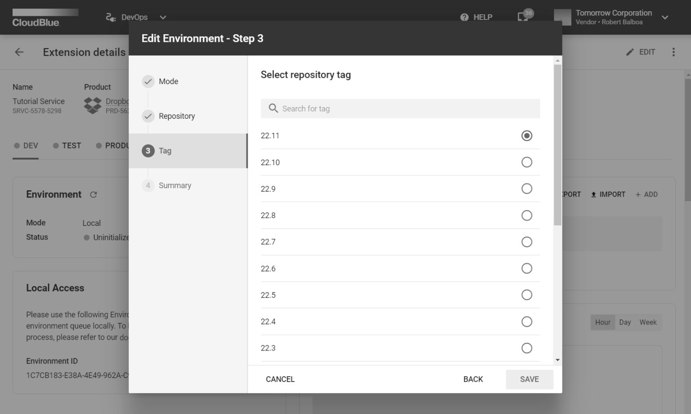This screenshot has height=414, width=691.
Task: Click the Edit pencil button
Action: click(x=641, y=52)
